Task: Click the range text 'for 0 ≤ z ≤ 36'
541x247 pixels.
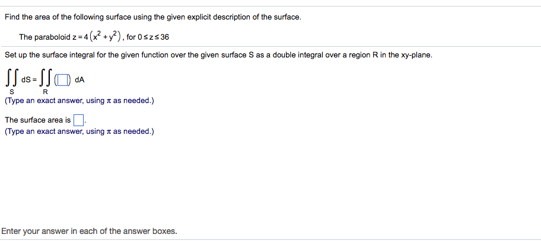Action: pyautogui.click(x=148, y=37)
